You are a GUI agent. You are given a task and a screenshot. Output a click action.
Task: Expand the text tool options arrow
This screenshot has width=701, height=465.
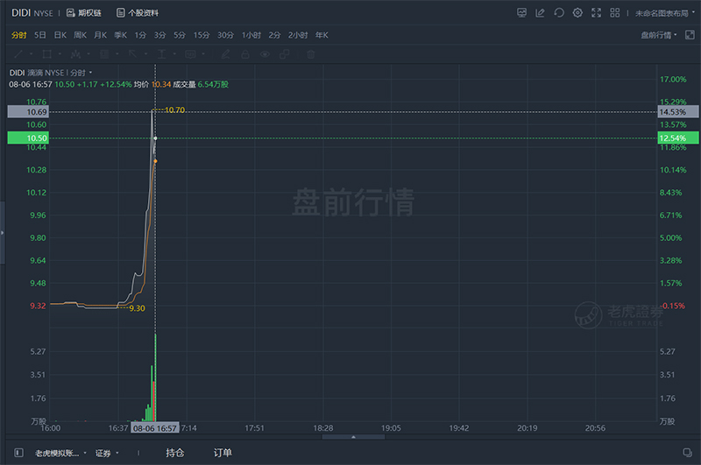[x=174, y=54]
